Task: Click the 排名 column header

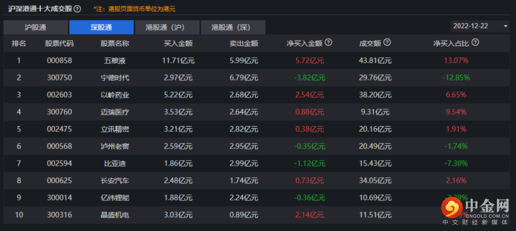Action: [x=19, y=43]
